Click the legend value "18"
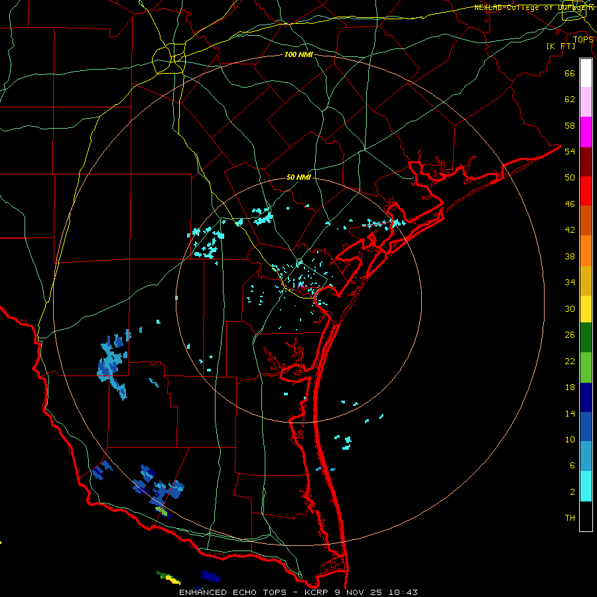 pyautogui.click(x=570, y=387)
